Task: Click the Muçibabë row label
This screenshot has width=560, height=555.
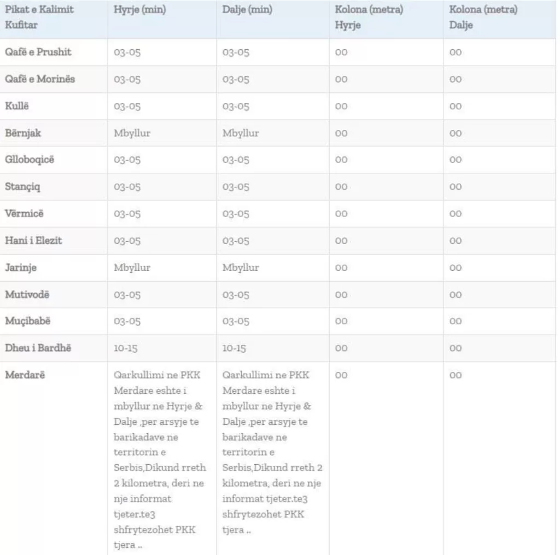Action: (28, 321)
